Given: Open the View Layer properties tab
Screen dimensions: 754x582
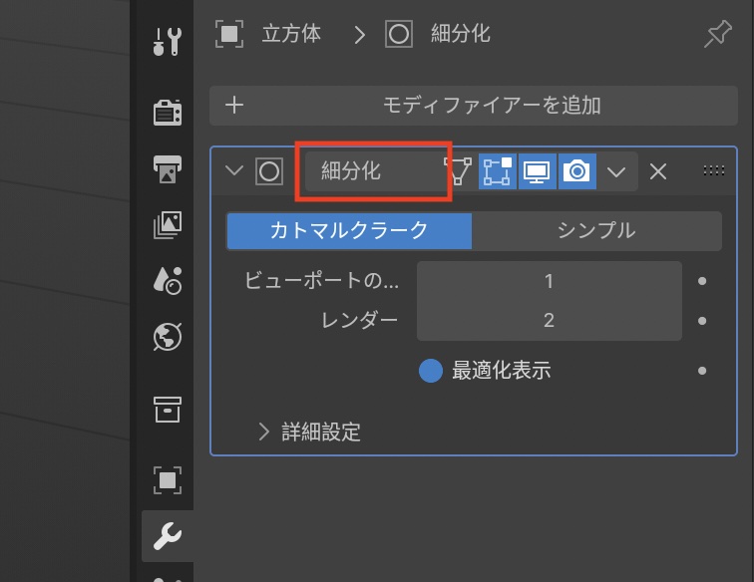Looking at the screenshot, I should (168, 225).
